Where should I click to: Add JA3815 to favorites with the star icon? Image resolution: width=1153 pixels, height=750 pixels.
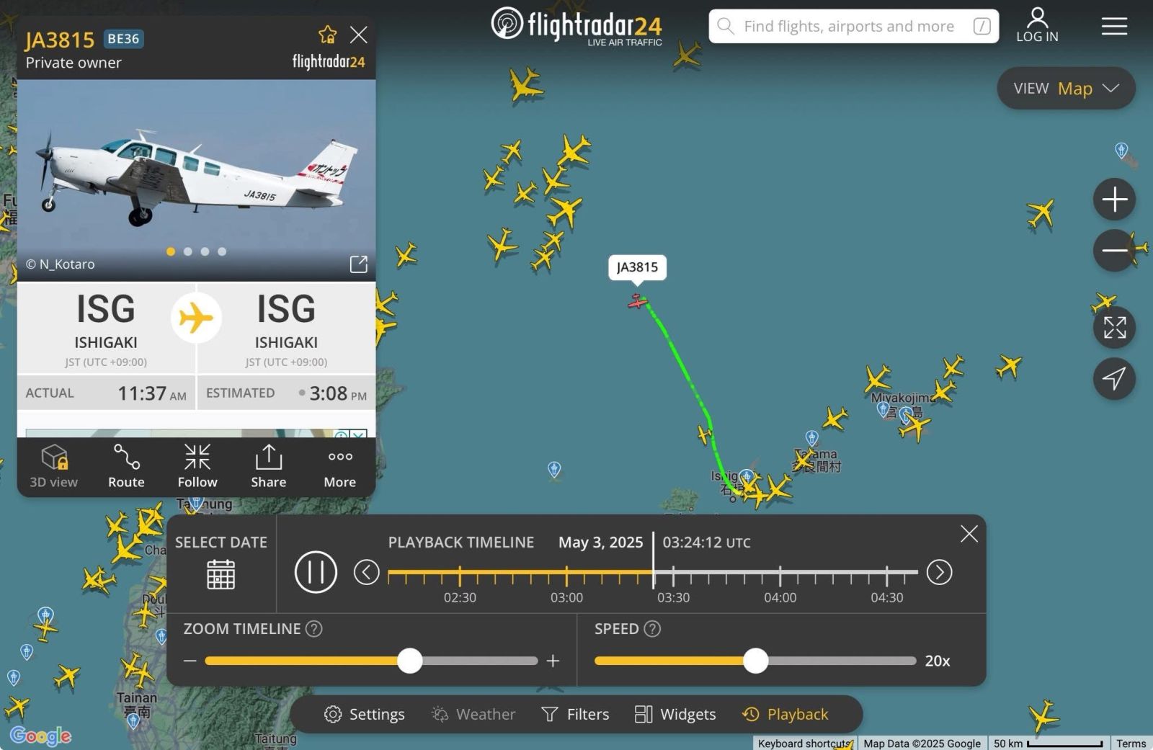click(x=327, y=35)
